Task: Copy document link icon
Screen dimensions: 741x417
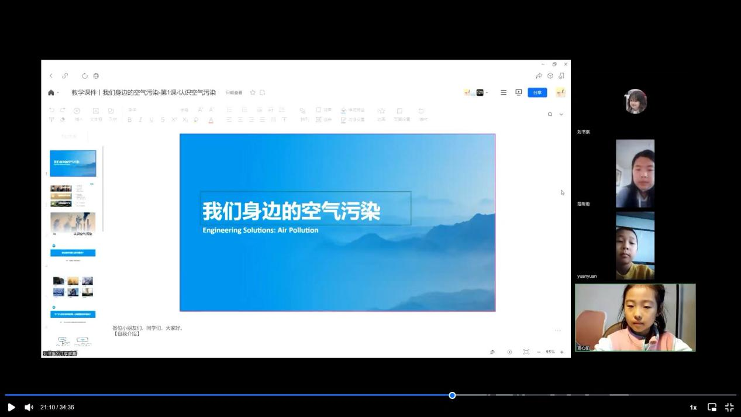Action: pos(65,76)
